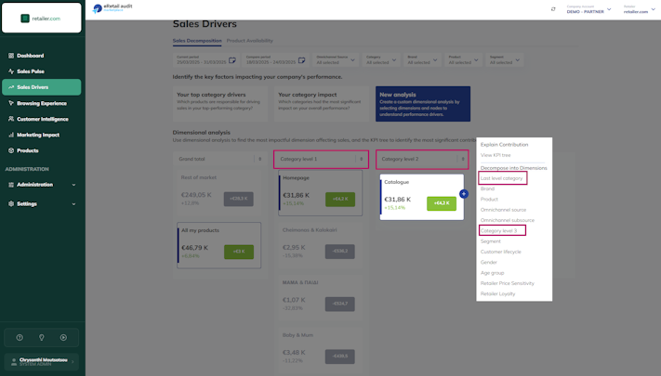Open the Chrysanthi Moutsatsou user profile
Viewport: 661px width, 376px height.
click(x=41, y=361)
